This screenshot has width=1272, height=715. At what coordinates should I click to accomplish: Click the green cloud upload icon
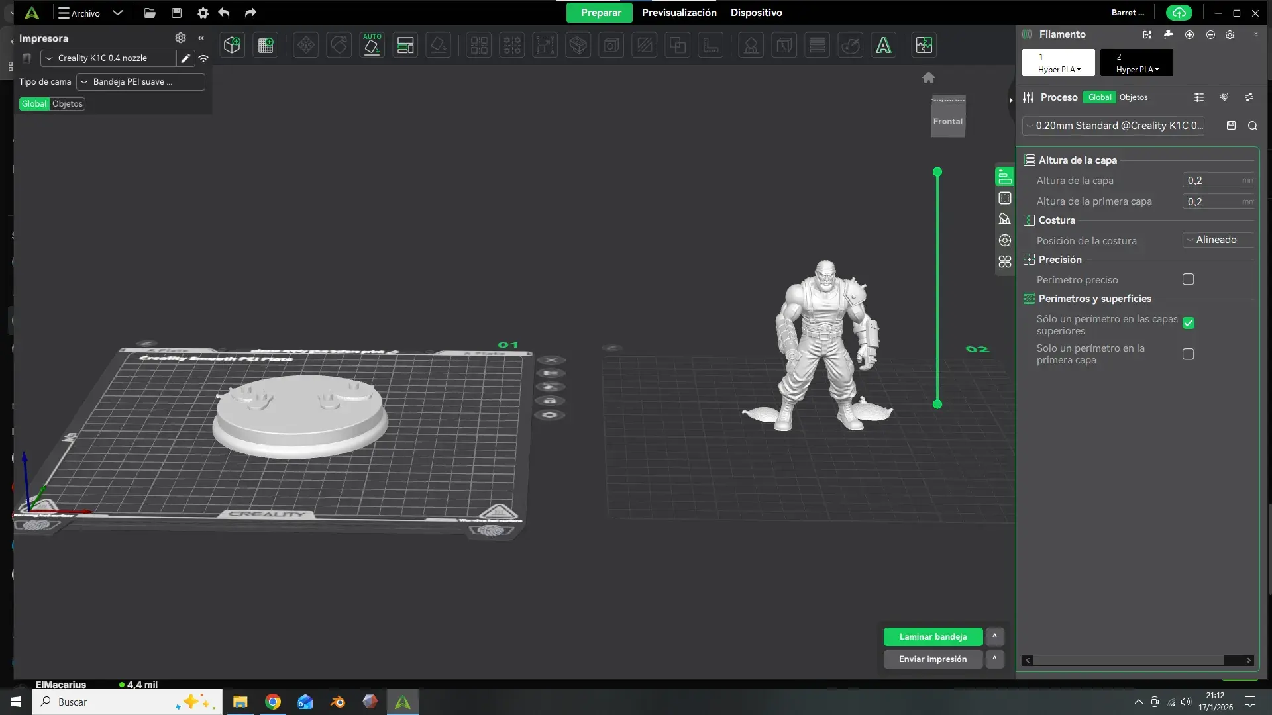(1179, 13)
